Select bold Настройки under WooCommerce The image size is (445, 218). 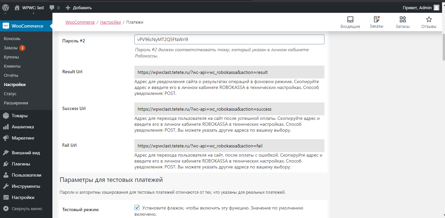tap(15, 84)
